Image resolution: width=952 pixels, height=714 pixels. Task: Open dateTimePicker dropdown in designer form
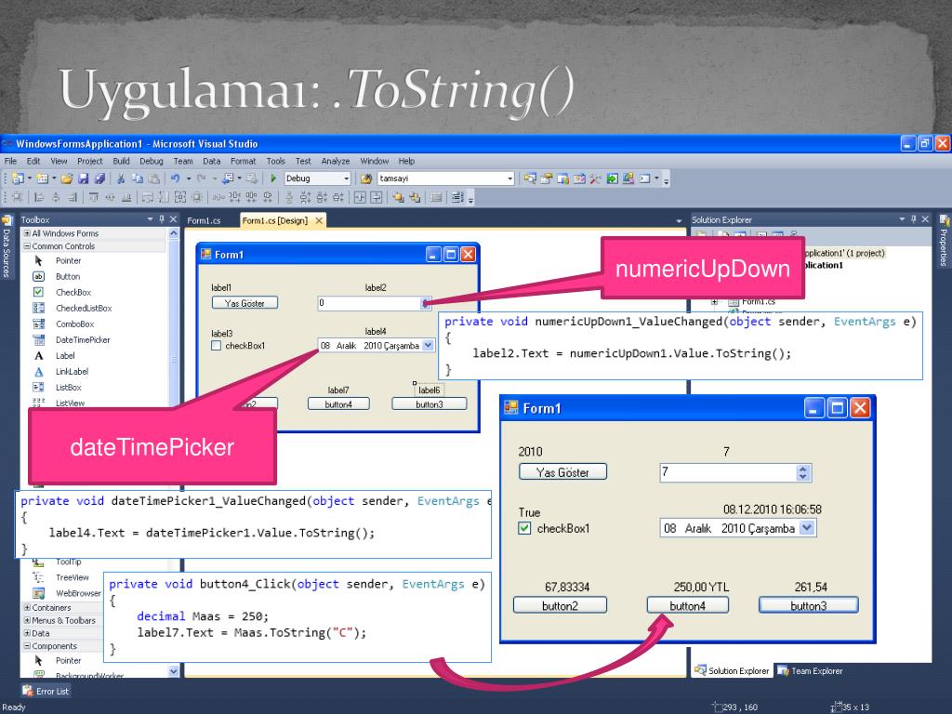428,346
